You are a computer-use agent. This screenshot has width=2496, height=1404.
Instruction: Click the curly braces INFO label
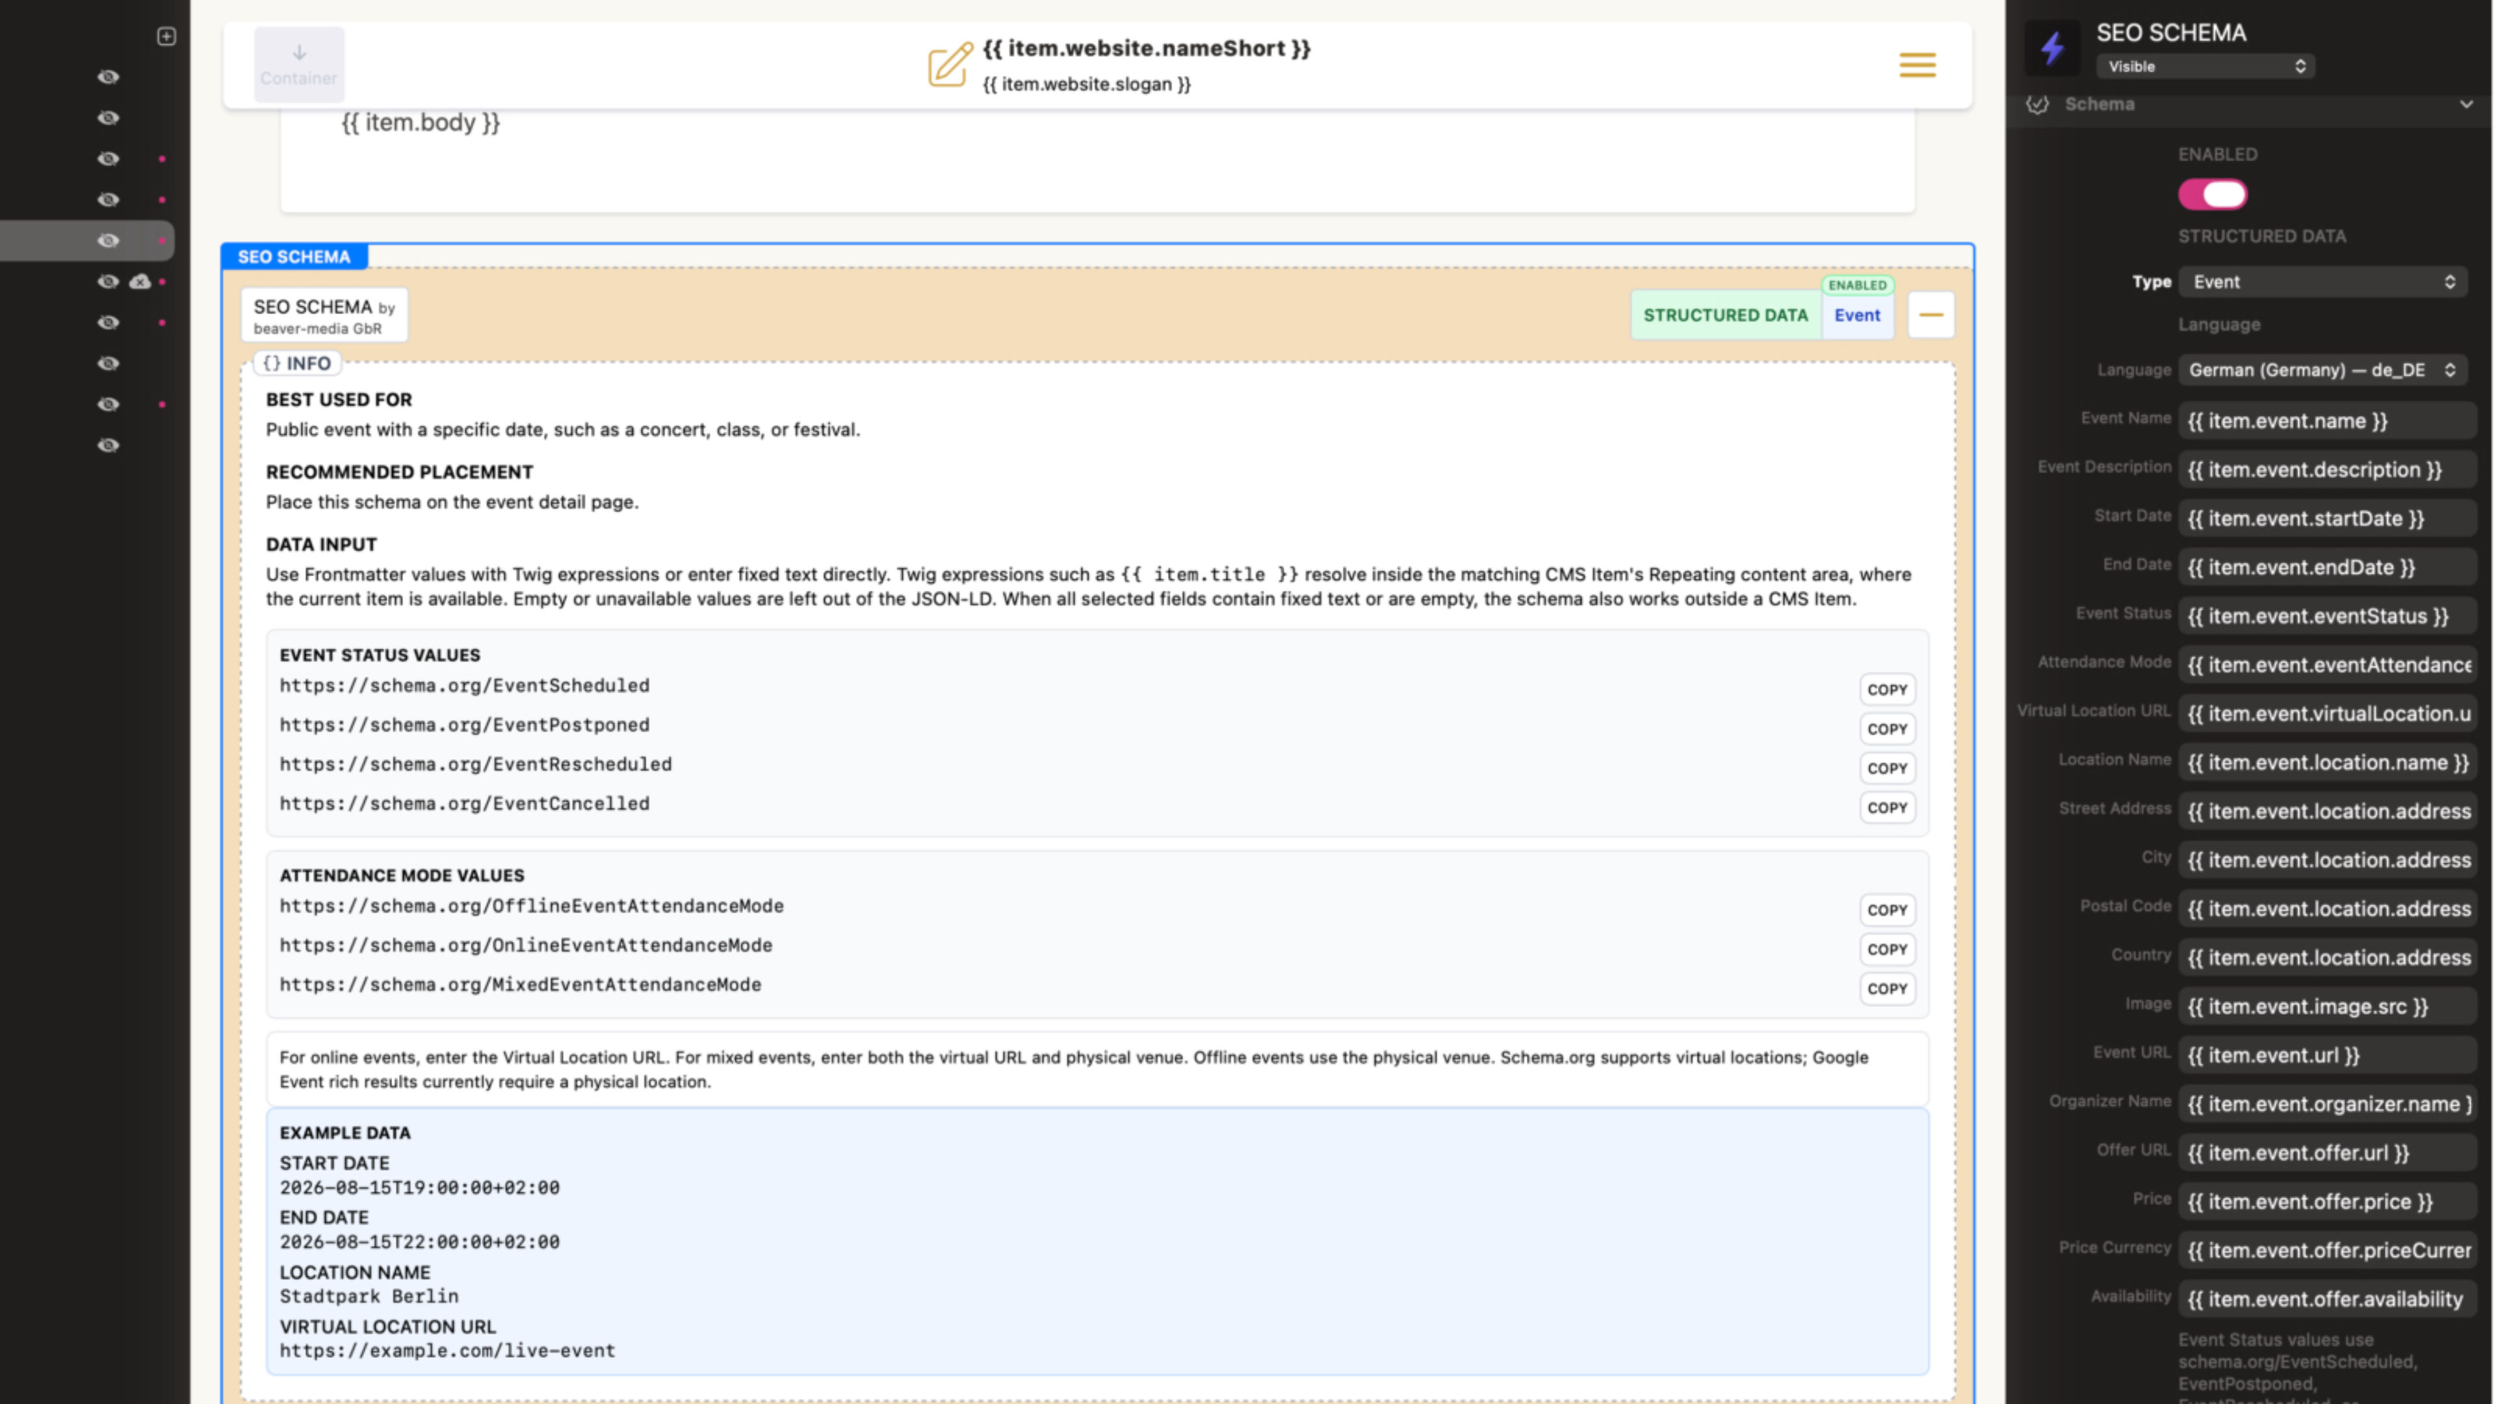pos(296,363)
